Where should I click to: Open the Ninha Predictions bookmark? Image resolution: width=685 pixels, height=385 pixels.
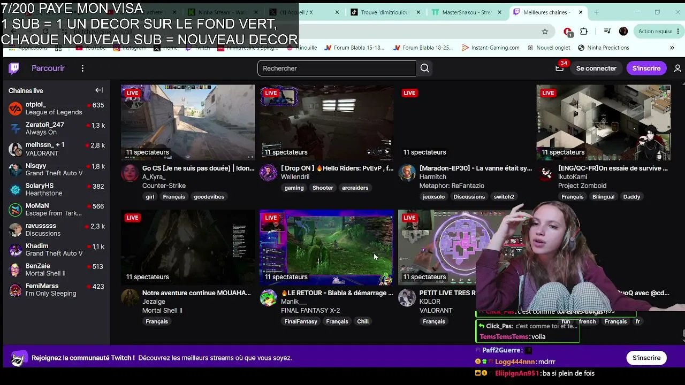603,48
